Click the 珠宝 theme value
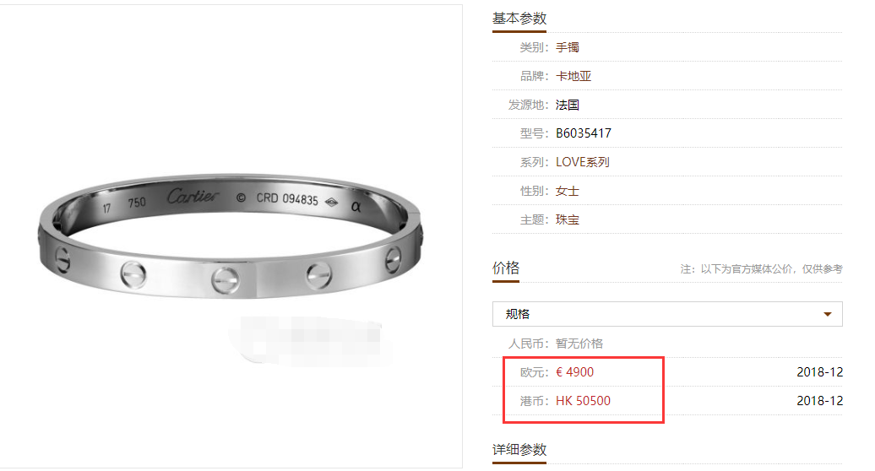The height and width of the screenshot is (471, 875). [x=568, y=219]
